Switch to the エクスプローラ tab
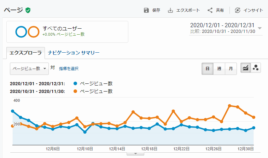Viewport: 268px width, 158px height. point(26,53)
